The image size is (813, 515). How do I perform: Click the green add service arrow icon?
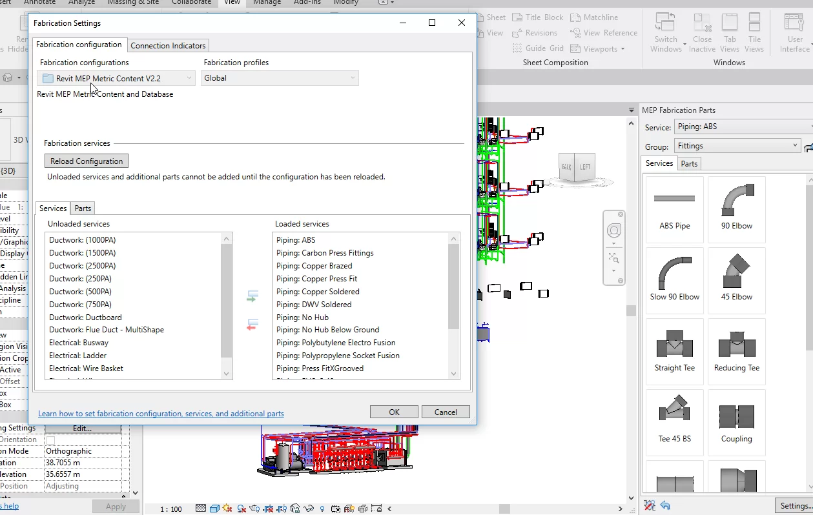[252, 297]
